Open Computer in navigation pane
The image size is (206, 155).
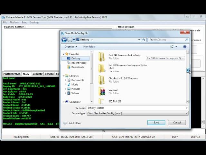coord(75,102)
